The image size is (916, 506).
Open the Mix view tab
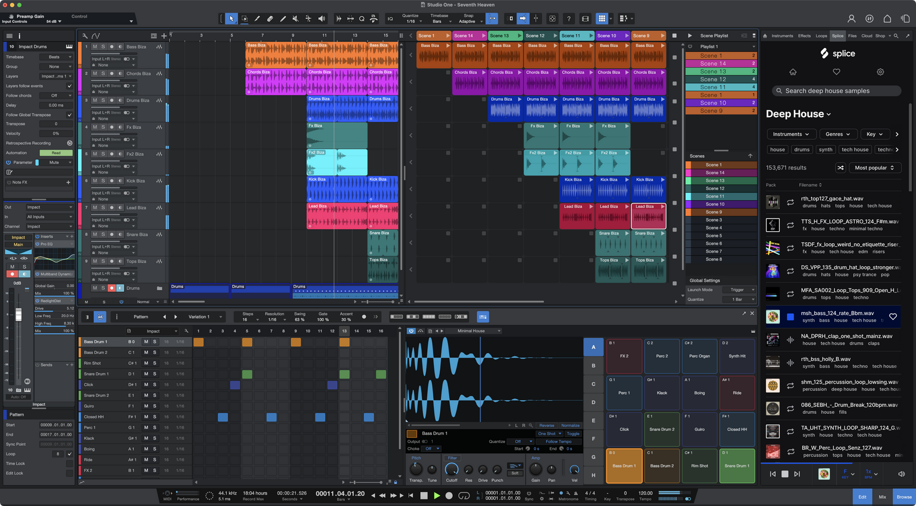[882, 497]
